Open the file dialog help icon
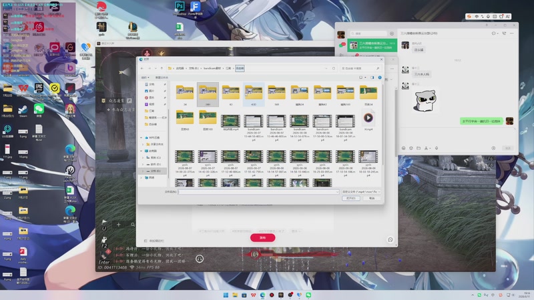 [380, 77]
